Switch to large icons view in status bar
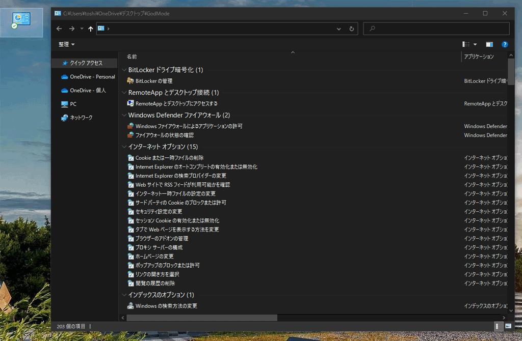This screenshot has height=341, width=522. coord(508,326)
